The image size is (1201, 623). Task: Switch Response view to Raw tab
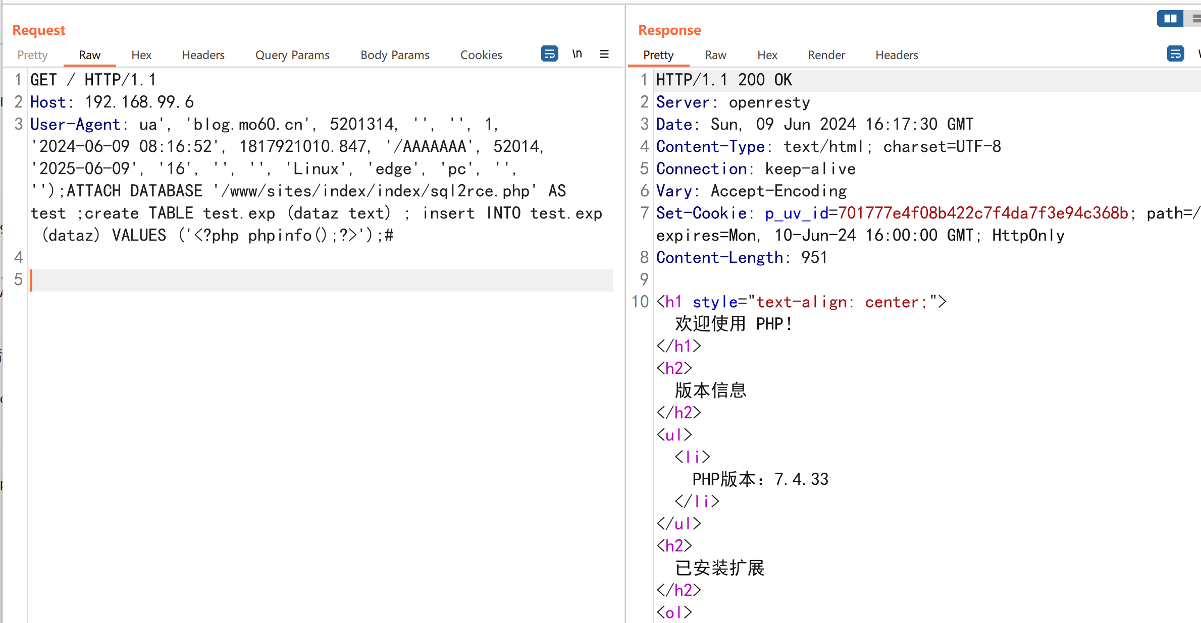pos(715,55)
